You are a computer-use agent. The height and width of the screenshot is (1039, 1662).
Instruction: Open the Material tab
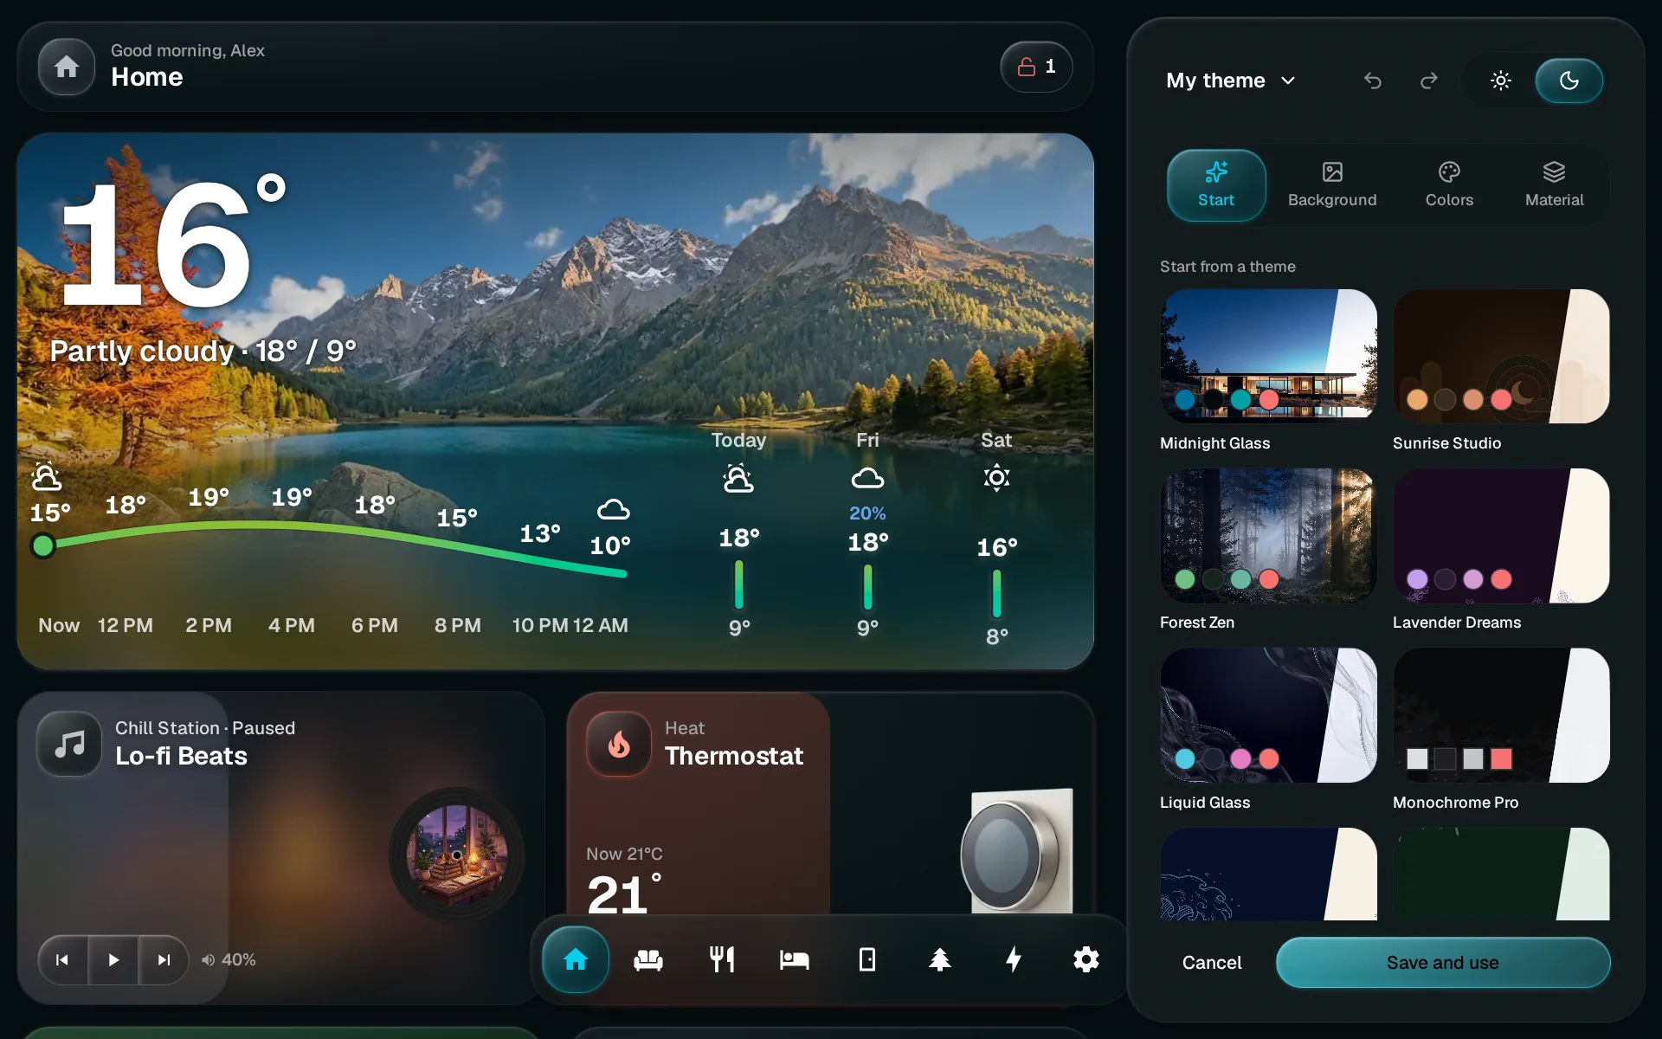(1555, 185)
